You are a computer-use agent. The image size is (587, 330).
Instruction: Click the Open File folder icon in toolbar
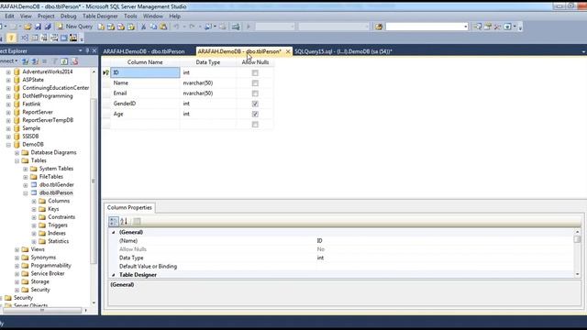point(28,27)
